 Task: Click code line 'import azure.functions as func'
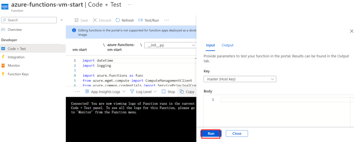tap(113, 76)
